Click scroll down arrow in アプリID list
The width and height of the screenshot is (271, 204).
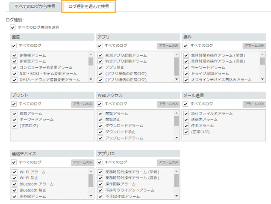[x=177, y=196]
